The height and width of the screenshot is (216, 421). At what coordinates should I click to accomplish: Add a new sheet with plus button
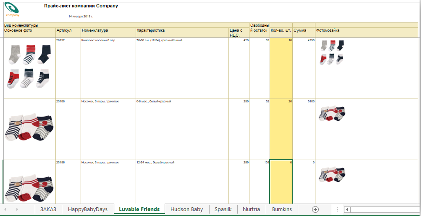[x=315, y=210]
